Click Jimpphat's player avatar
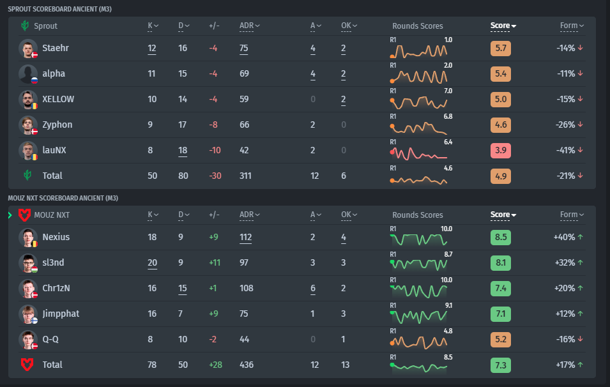Screen dimensions: 610x387 click(x=28, y=314)
